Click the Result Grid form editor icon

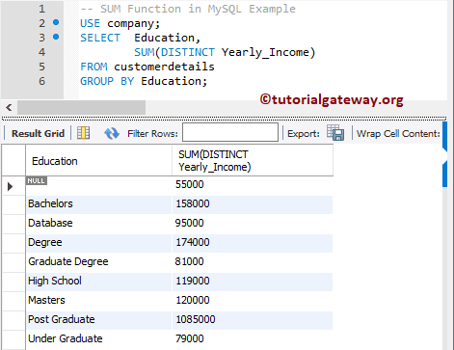pyautogui.click(x=84, y=133)
